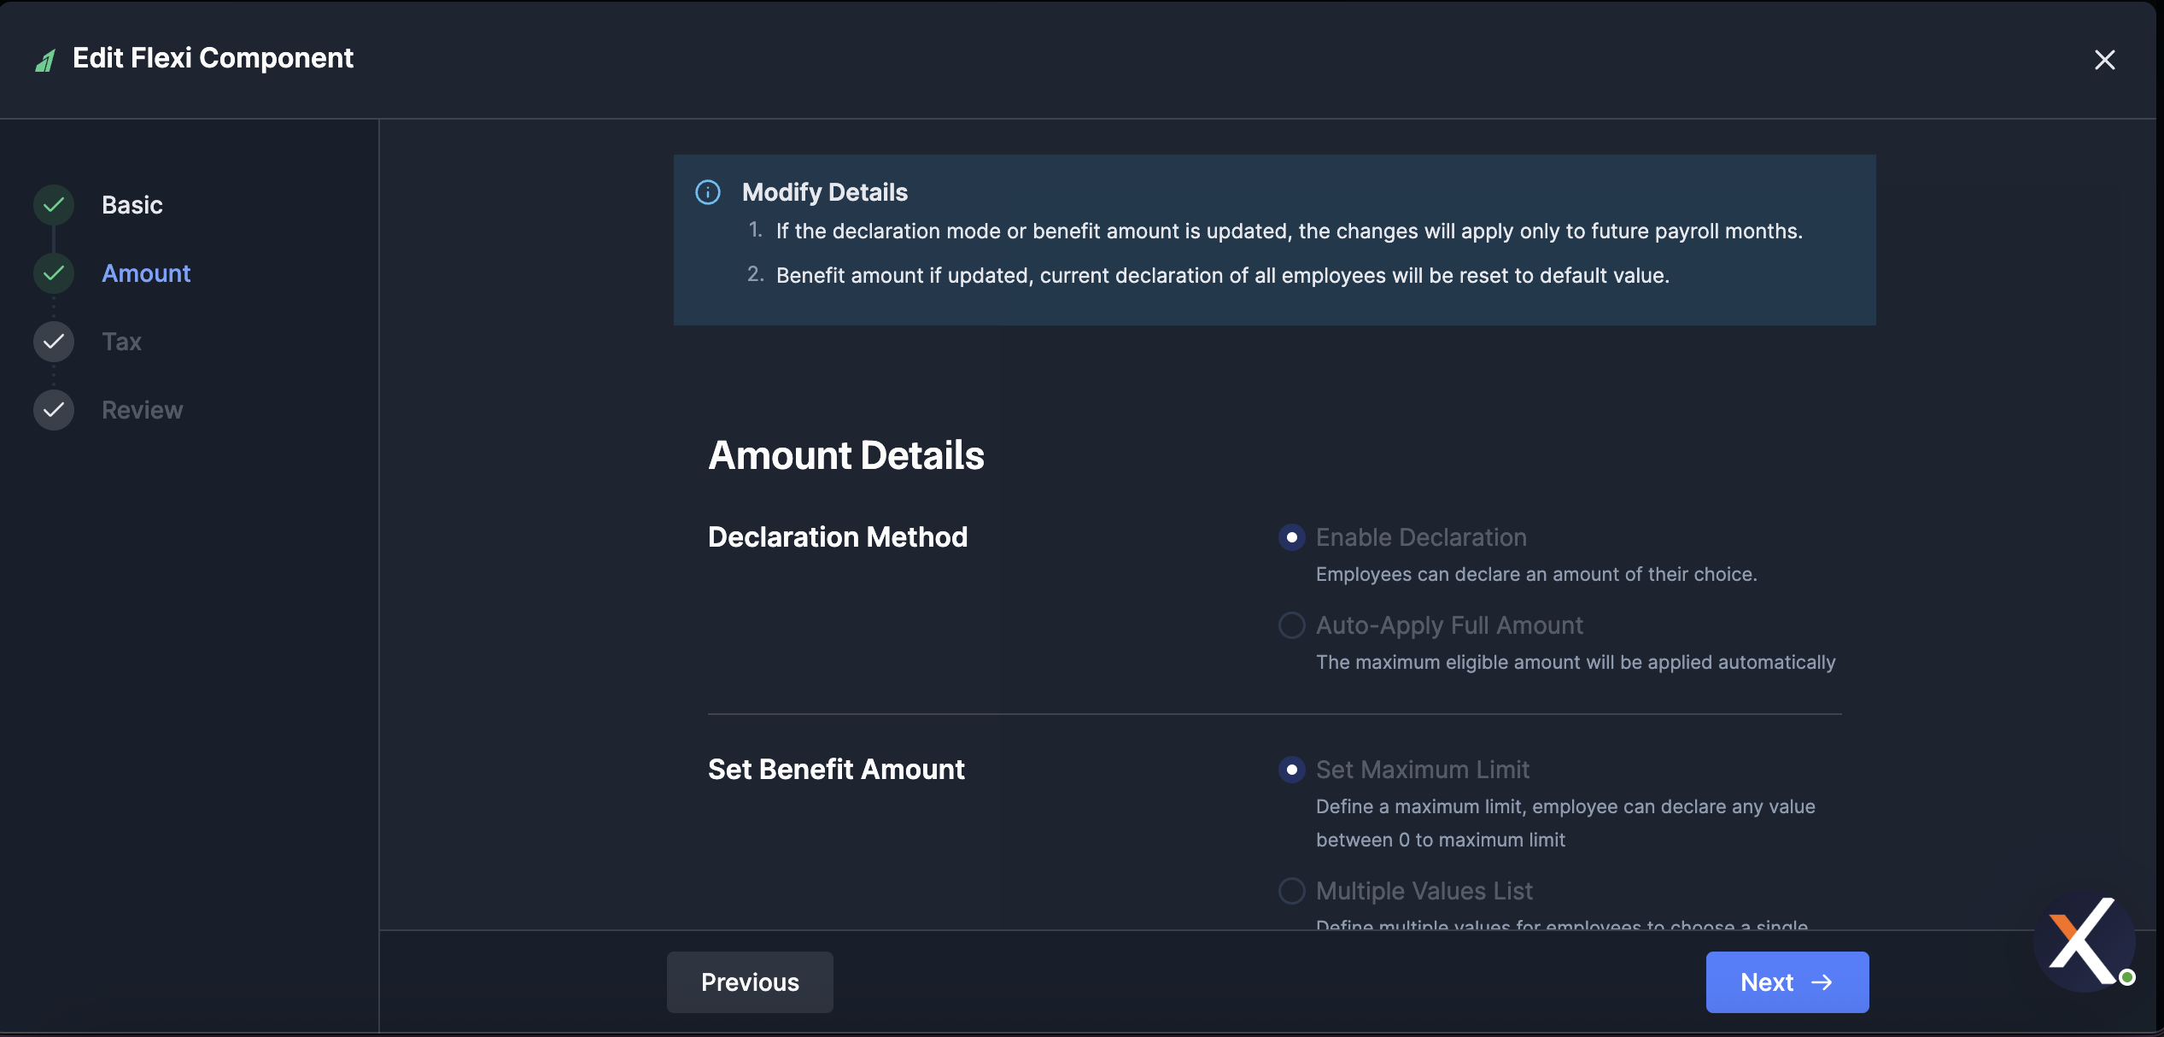Click the Basic step checkmark icon
The width and height of the screenshot is (2164, 1037).
pyautogui.click(x=54, y=205)
